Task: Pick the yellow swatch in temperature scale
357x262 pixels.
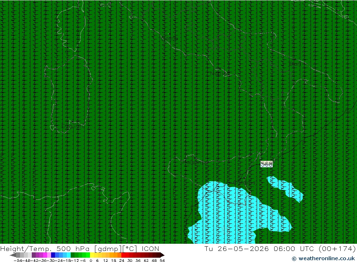Action: click(x=92, y=255)
